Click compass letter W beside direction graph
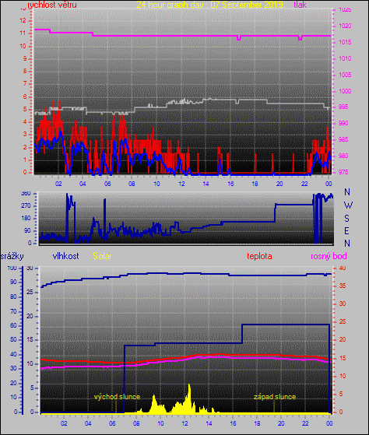369x435 pixels. (x=348, y=205)
